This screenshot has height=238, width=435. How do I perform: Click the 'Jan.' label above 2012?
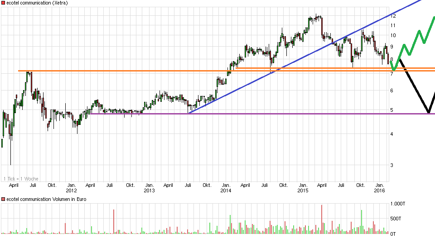point(72,185)
